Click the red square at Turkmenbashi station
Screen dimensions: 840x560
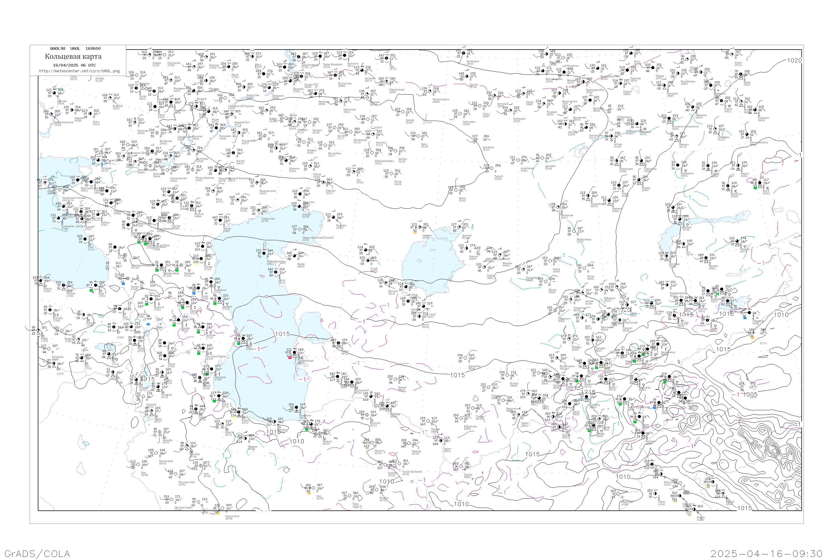coord(290,358)
